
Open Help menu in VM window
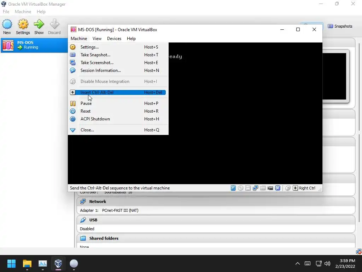tap(131, 39)
